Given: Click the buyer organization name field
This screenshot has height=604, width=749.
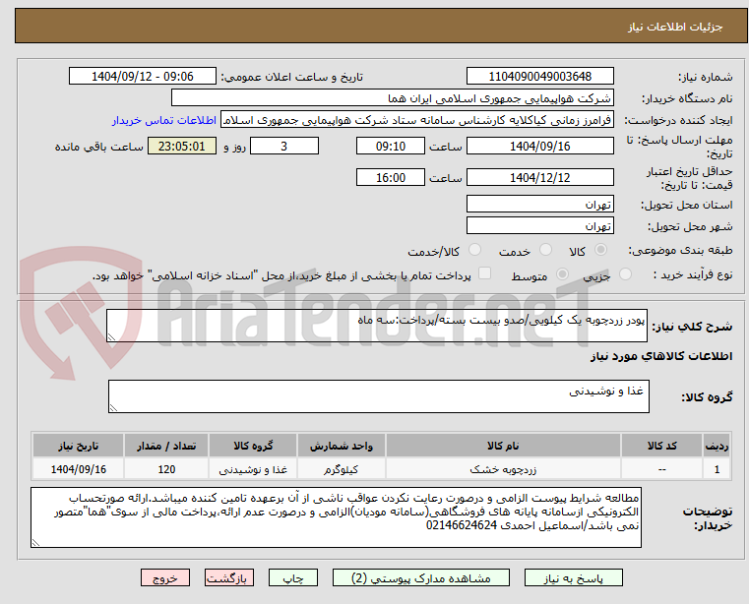Looking at the screenshot, I should 392,98.
